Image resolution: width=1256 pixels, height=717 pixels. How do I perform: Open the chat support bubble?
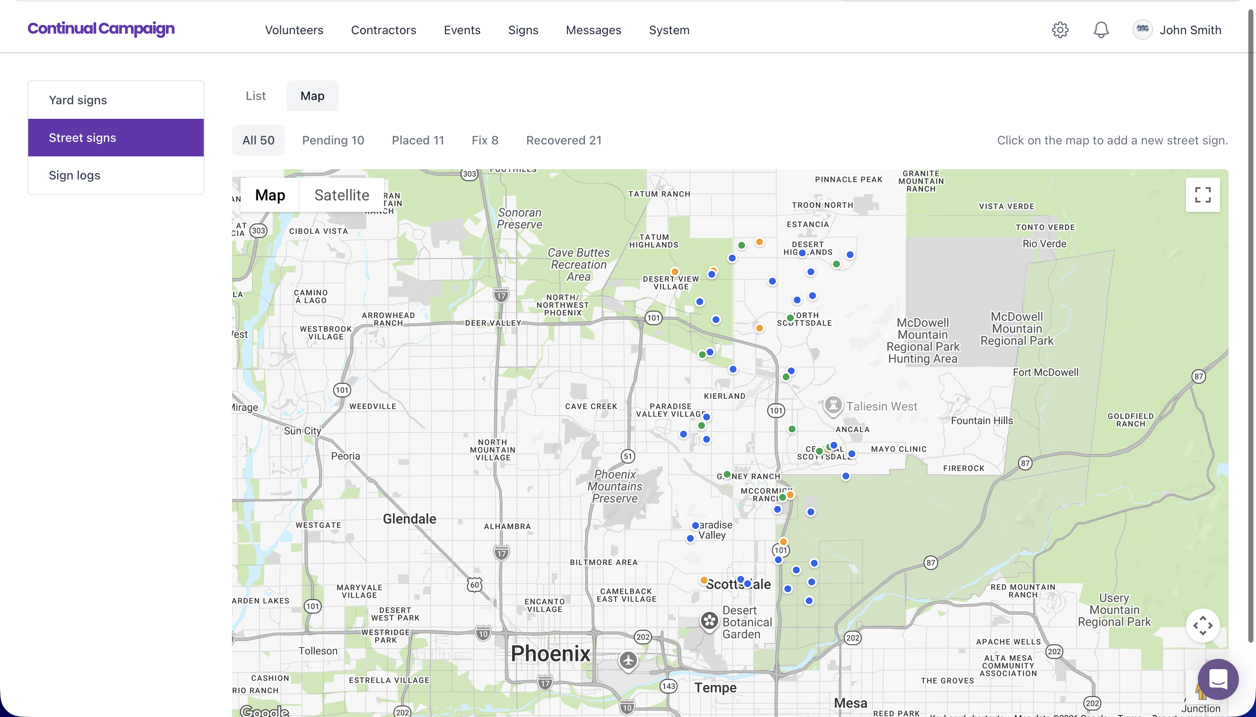tap(1218, 679)
